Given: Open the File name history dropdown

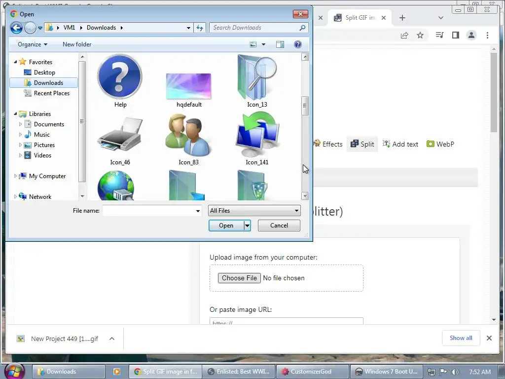Looking at the screenshot, I should 198,211.
